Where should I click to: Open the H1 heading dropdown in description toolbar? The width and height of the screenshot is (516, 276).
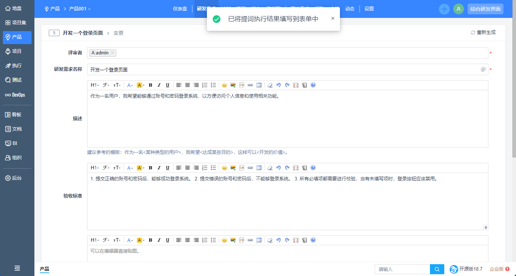click(95, 85)
